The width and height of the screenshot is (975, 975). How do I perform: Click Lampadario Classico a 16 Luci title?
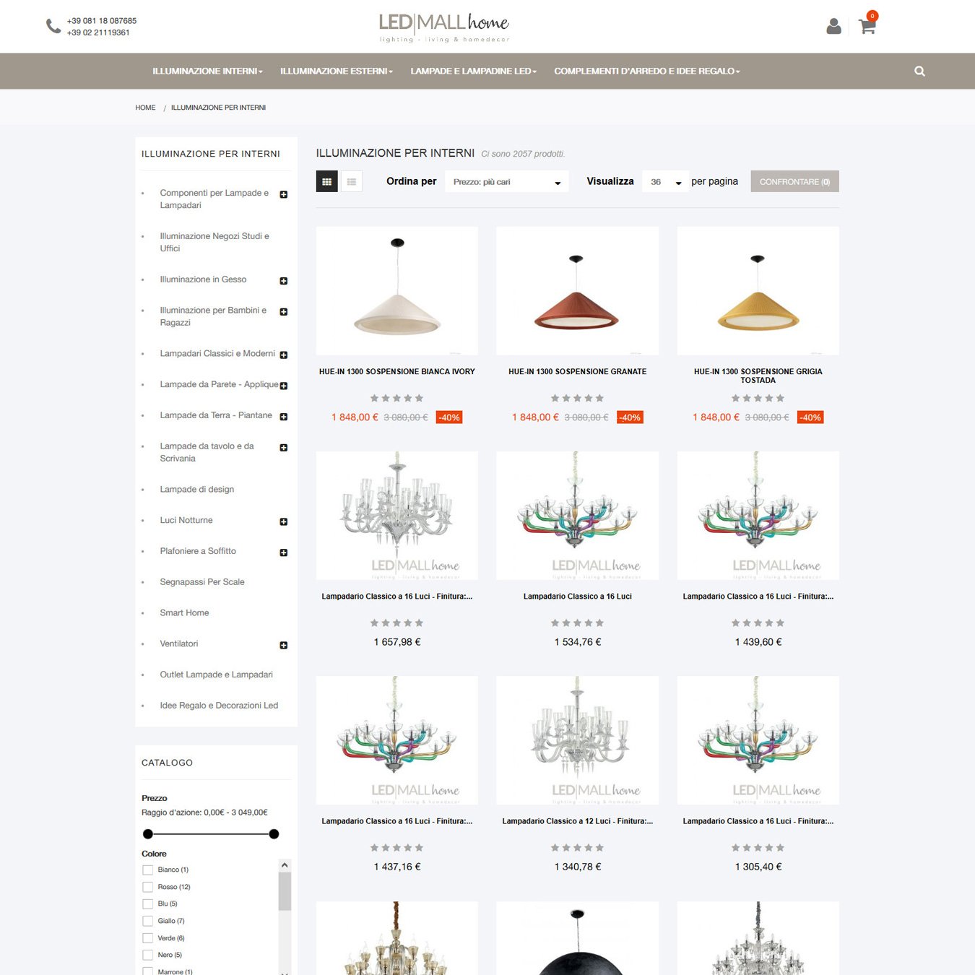pyautogui.click(x=578, y=597)
